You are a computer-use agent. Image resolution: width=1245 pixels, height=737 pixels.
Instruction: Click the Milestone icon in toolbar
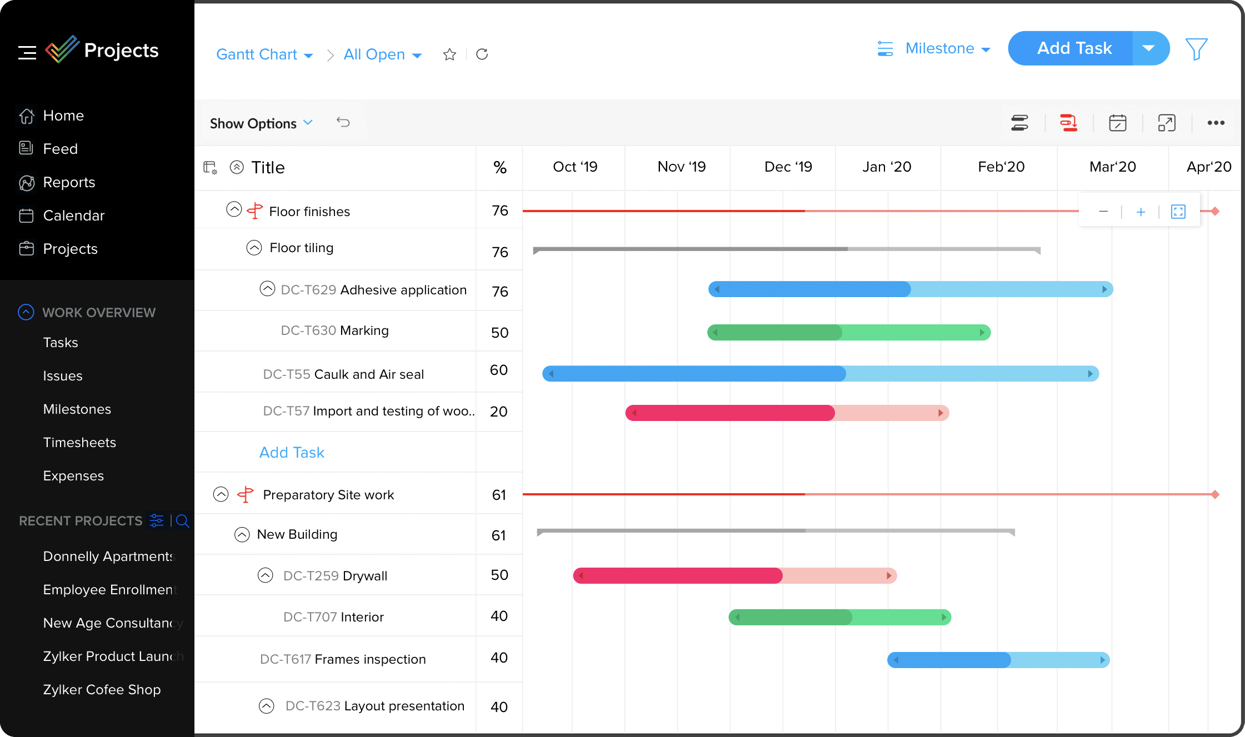[885, 48]
